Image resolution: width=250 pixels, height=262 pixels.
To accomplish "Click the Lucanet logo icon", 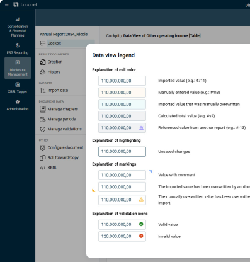I will (x=16, y=4).
